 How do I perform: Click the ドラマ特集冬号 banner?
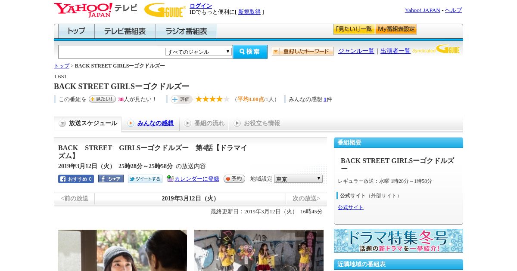(x=399, y=240)
